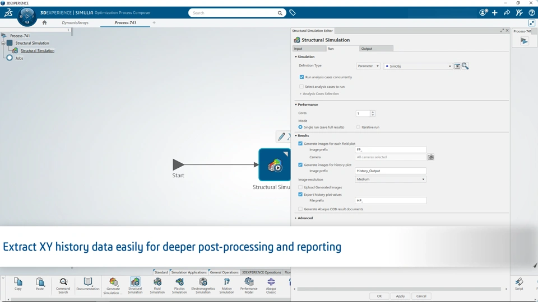Collapse the Simulation section
The height and width of the screenshot is (302, 538).
(x=296, y=57)
